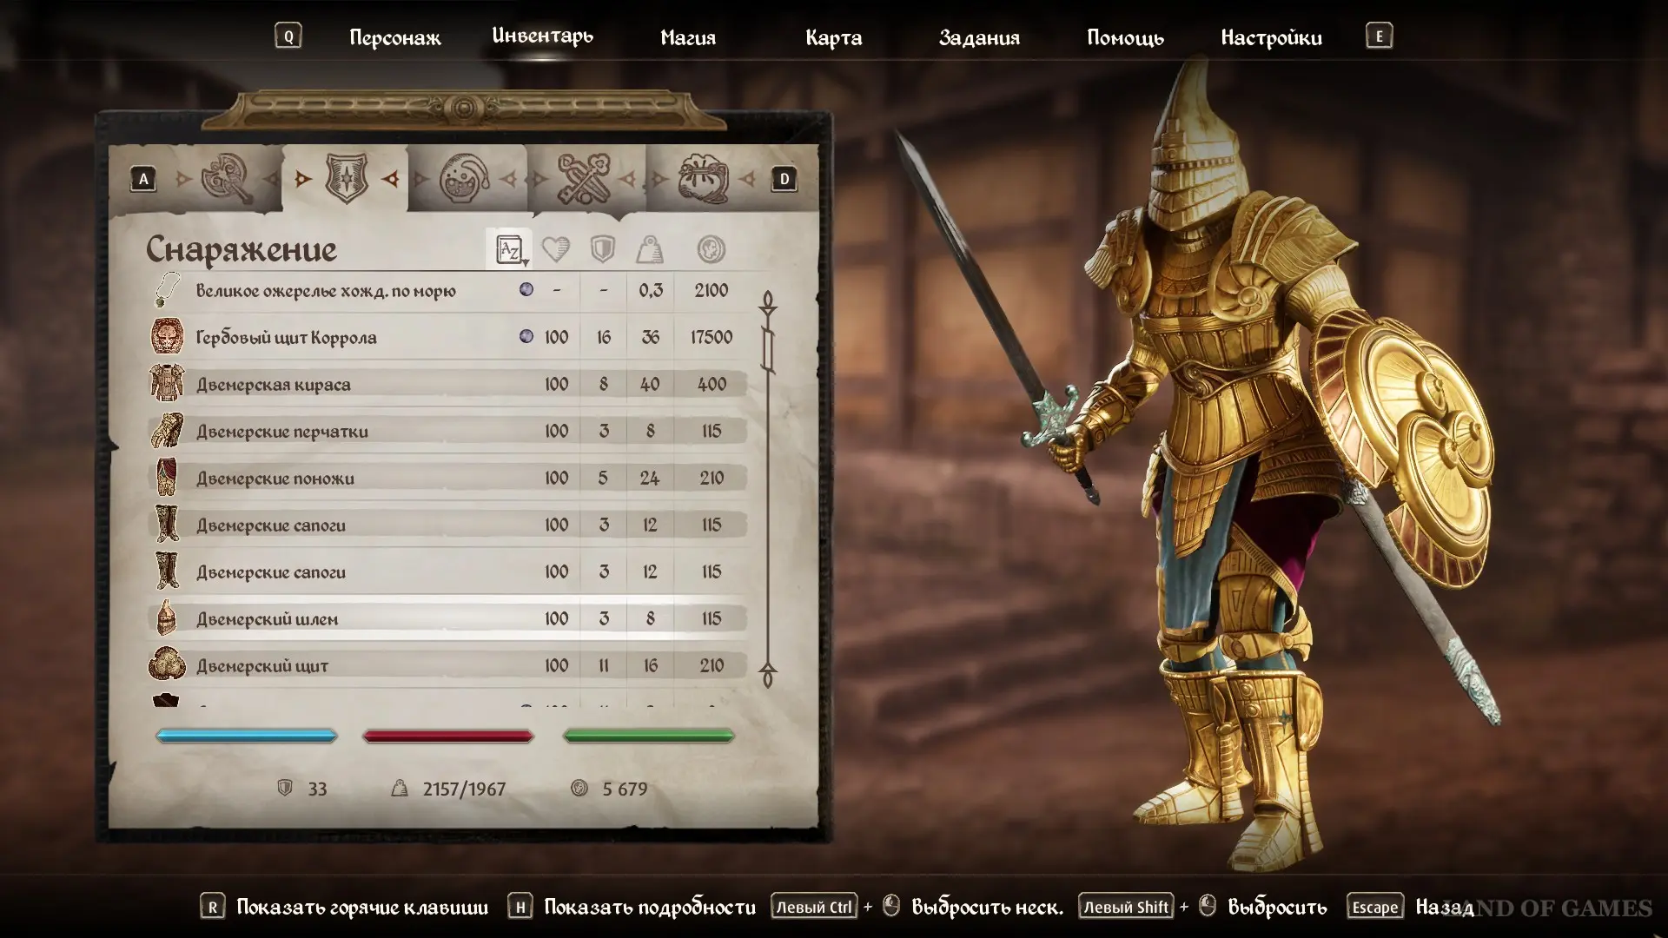Click value 400 of Двемерская кираса
1668x938 pixels.
712,384
